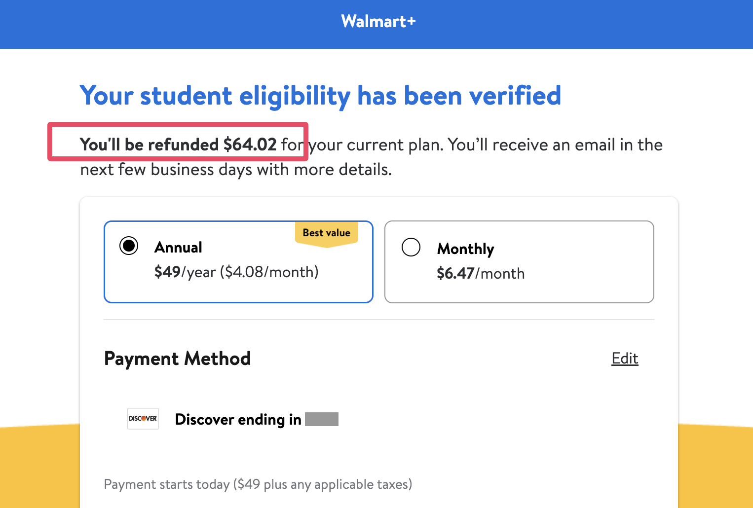753x508 pixels.
Task: Click the $6.47/month price text
Action: [480, 273]
